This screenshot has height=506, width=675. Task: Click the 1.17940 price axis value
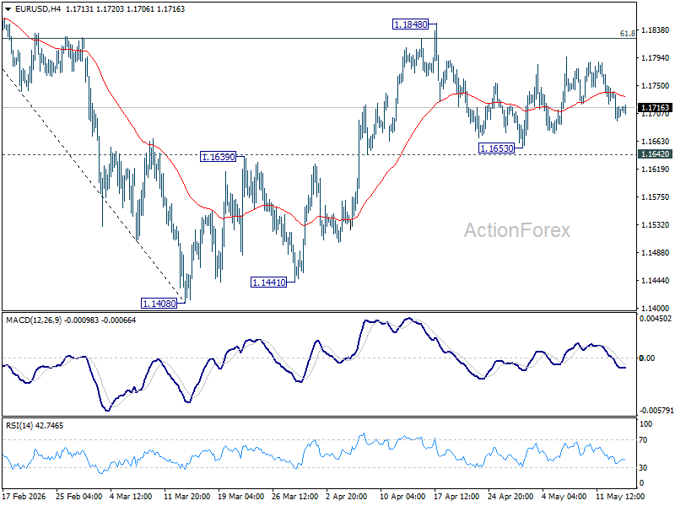656,58
